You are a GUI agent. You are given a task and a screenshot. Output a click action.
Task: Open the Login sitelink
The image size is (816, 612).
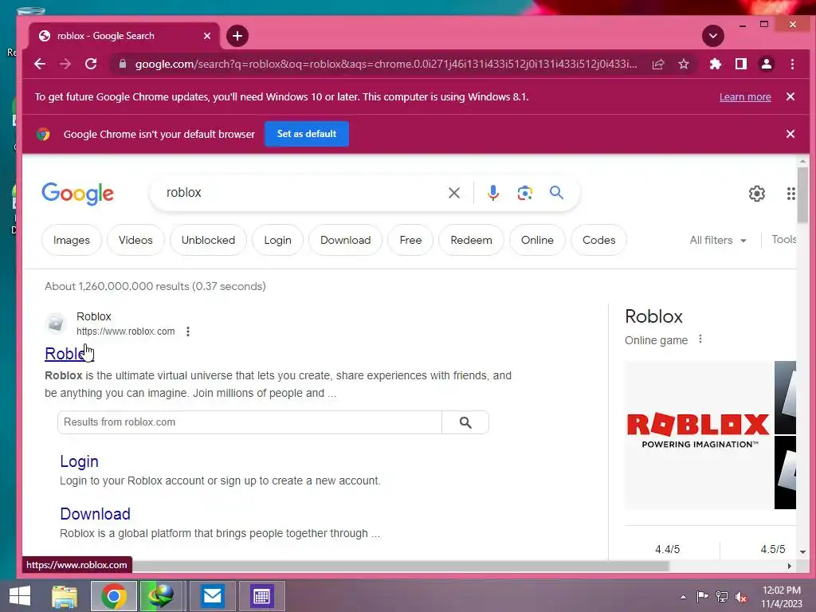point(79,461)
